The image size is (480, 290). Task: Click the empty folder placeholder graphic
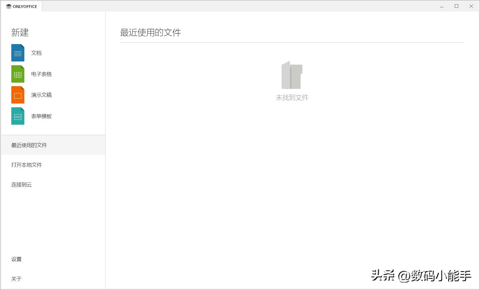[x=292, y=75]
